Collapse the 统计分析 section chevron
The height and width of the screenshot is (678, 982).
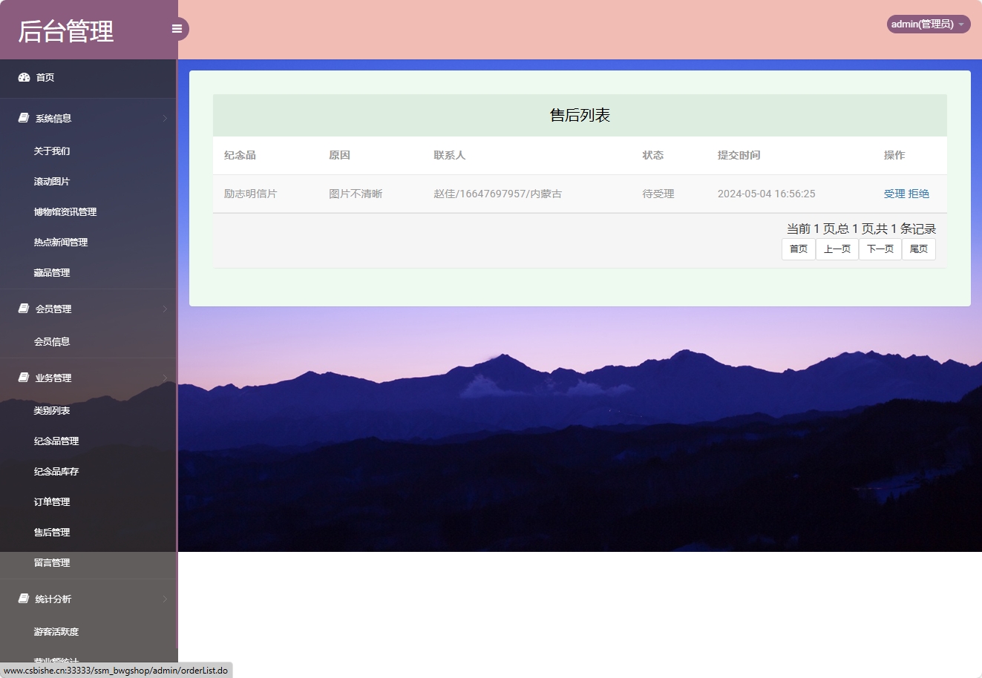pos(165,599)
